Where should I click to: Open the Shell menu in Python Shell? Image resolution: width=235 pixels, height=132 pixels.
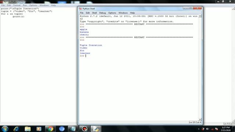[x=94, y=13]
